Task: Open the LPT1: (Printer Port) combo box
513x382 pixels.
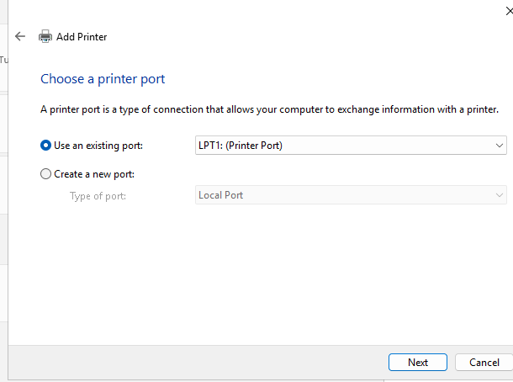Action: click(351, 146)
